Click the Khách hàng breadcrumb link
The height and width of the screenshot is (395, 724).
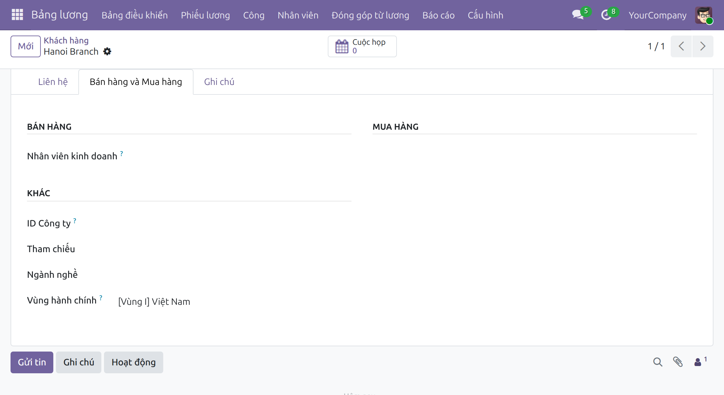tap(66, 40)
